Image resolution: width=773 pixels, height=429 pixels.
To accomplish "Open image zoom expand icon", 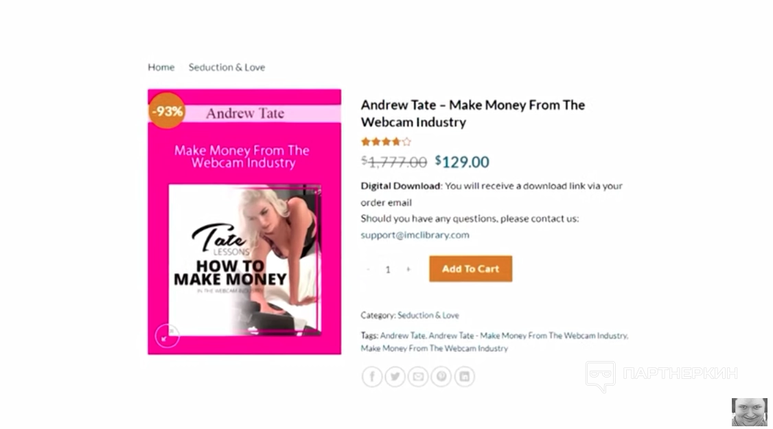I will [x=167, y=336].
